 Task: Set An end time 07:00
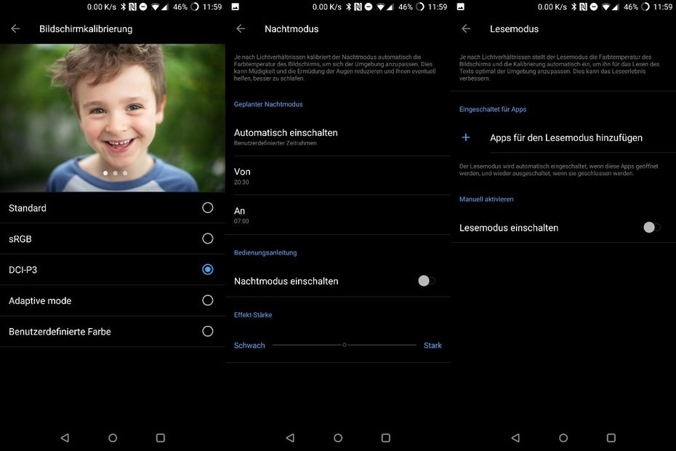(338, 215)
